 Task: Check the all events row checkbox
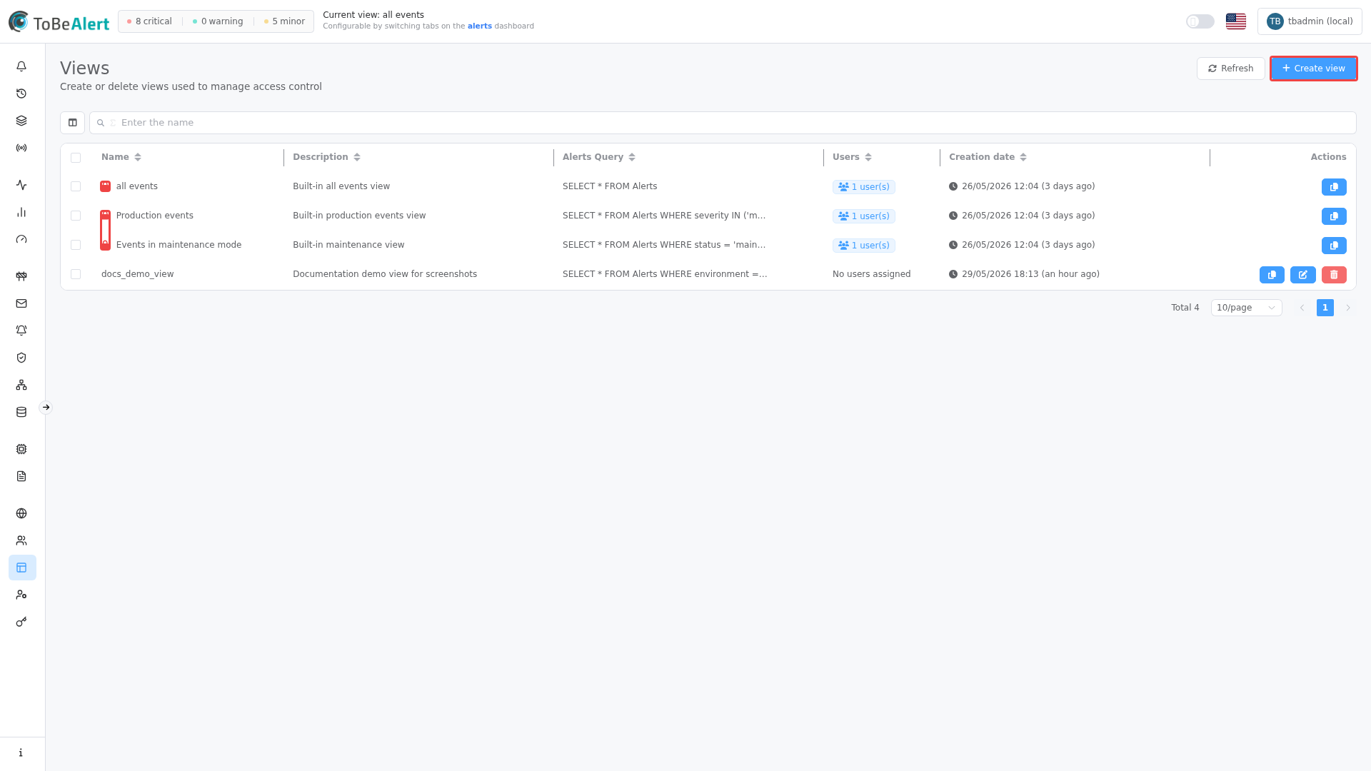tap(76, 186)
